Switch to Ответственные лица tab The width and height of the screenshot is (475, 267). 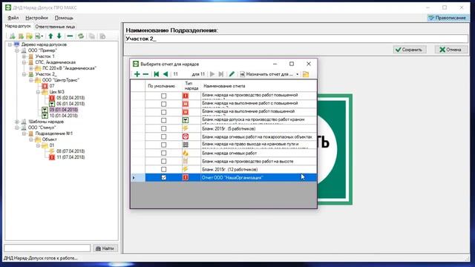point(55,27)
